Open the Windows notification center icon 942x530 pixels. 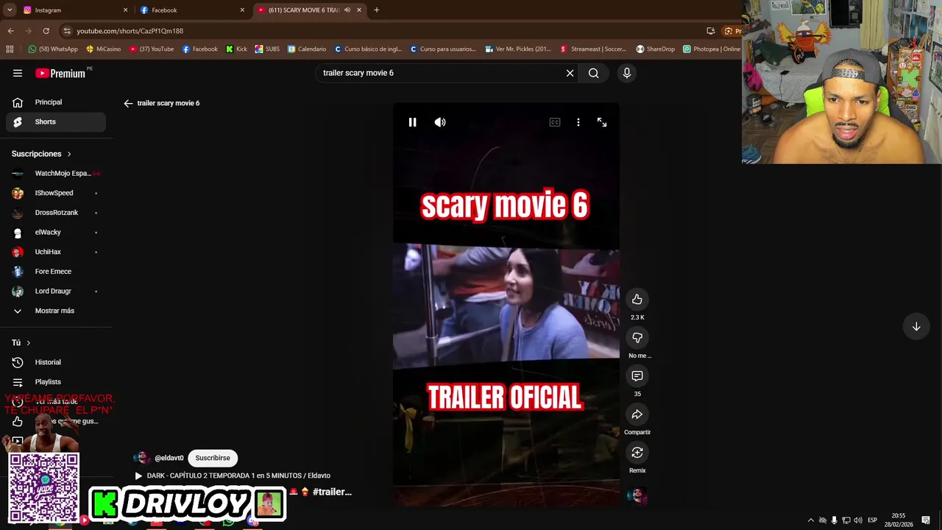coord(926,520)
